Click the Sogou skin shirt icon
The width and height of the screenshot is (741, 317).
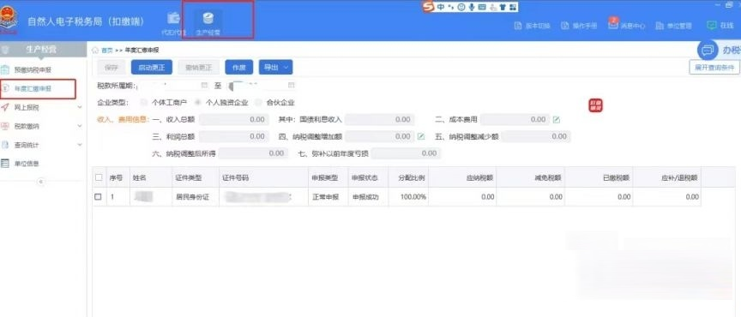tap(503, 7)
